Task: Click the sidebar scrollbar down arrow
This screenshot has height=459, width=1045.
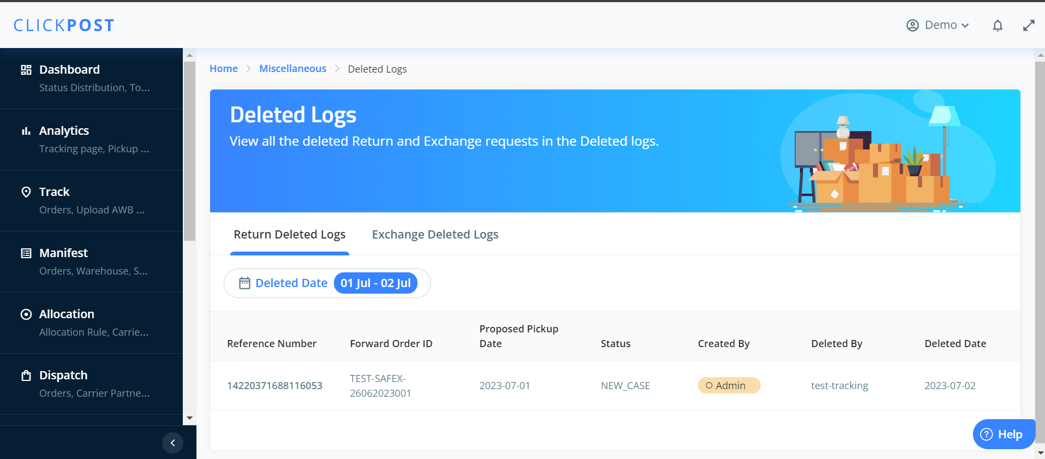Action: pos(189,418)
